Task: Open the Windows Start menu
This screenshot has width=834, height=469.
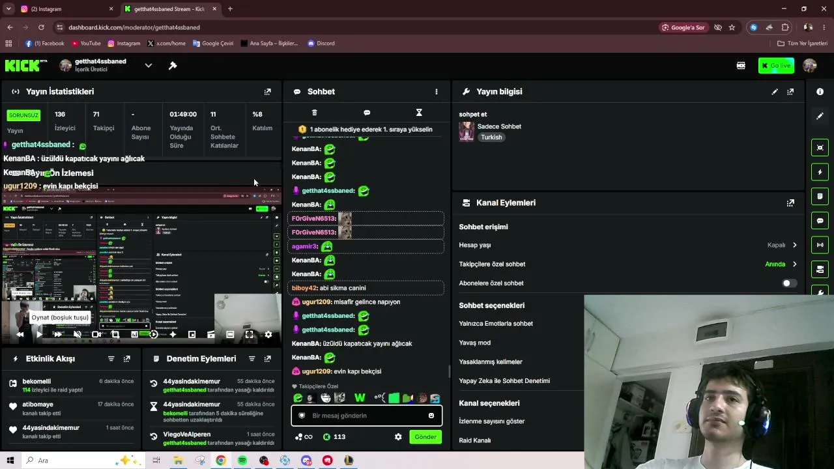Action: [x=10, y=461]
